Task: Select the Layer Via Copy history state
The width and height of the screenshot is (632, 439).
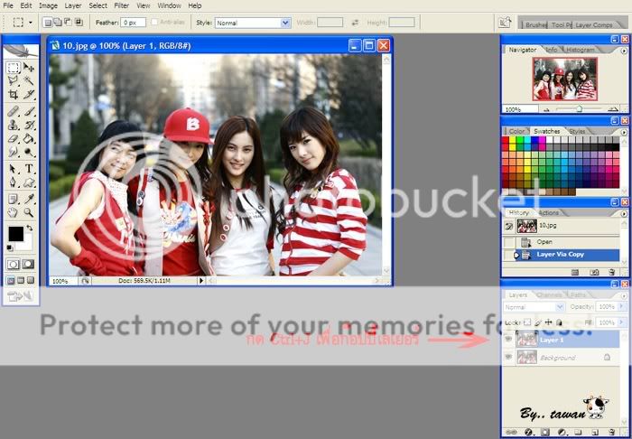Action: (x=561, y=255)
